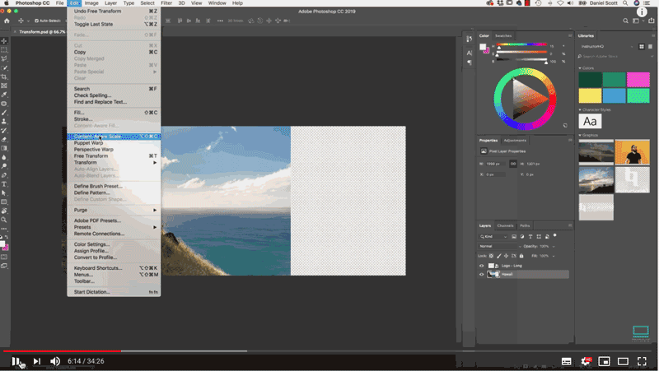659x371 pixels.
Task: Click the yellow library color swatch
Action: [x=590, y=95]
